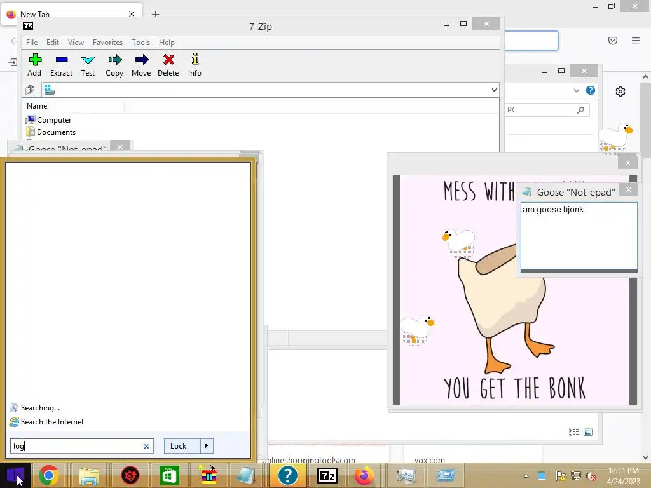Image resolution: width=651 pixels, height=488 pixels.
Task: Select the Computer item in 7-Zip list
Action: [x=53, y=120]
